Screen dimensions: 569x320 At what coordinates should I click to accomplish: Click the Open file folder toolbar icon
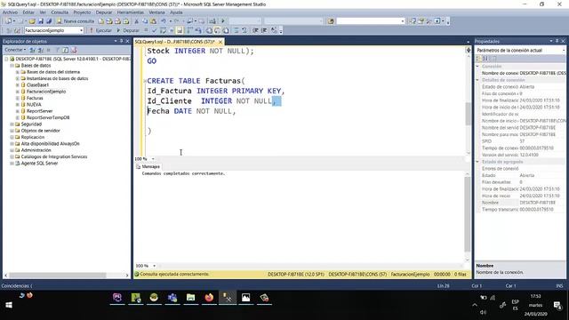click(x=32, y=21)
